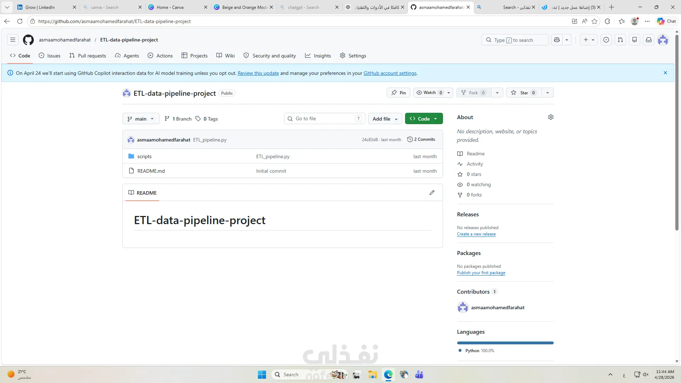Screen dimensions: 681x383
Task: View the 1 Branch list
Action: point(178,119)
